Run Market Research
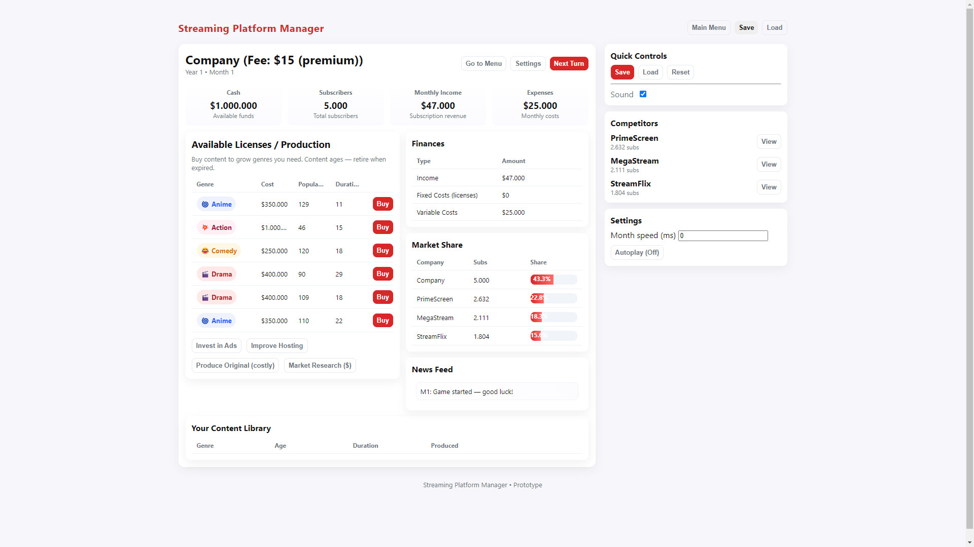 click(320, 365)
